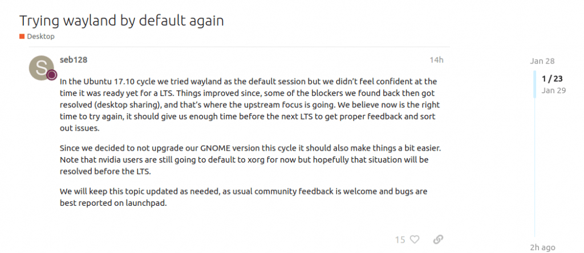Screen dimensions: 584x253
Task: Click the timeline track below the scroller
Action: click(535, 167)
